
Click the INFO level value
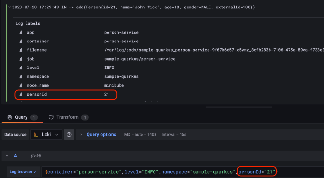[x=109, y=68]
